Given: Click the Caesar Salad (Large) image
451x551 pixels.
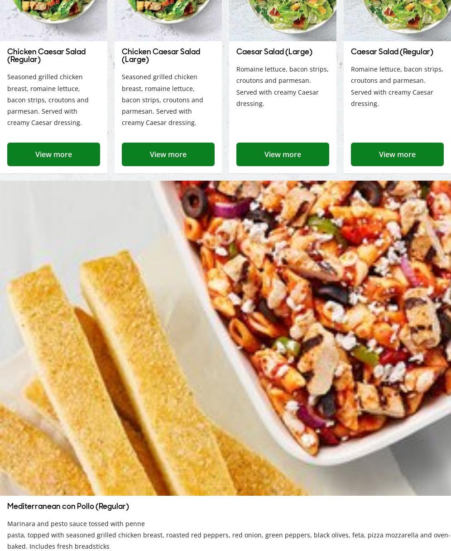Looking at the screenshot, I should click(283, 20).
